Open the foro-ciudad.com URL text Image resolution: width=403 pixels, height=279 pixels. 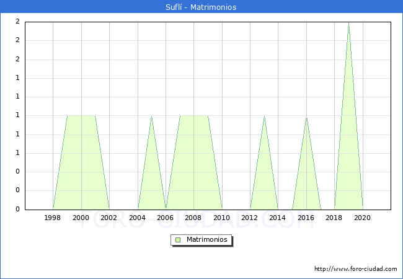click(356, 269)
